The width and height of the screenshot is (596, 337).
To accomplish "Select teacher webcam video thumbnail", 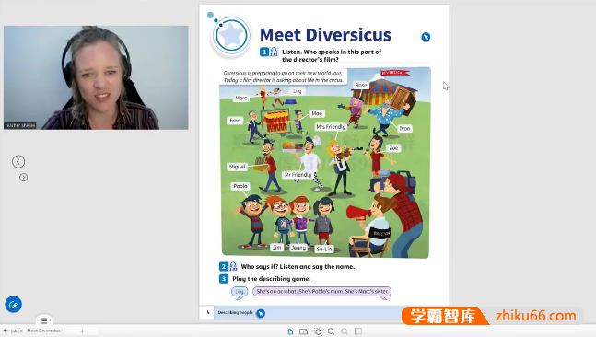I will pyautogui.click(x=96, y=77).
